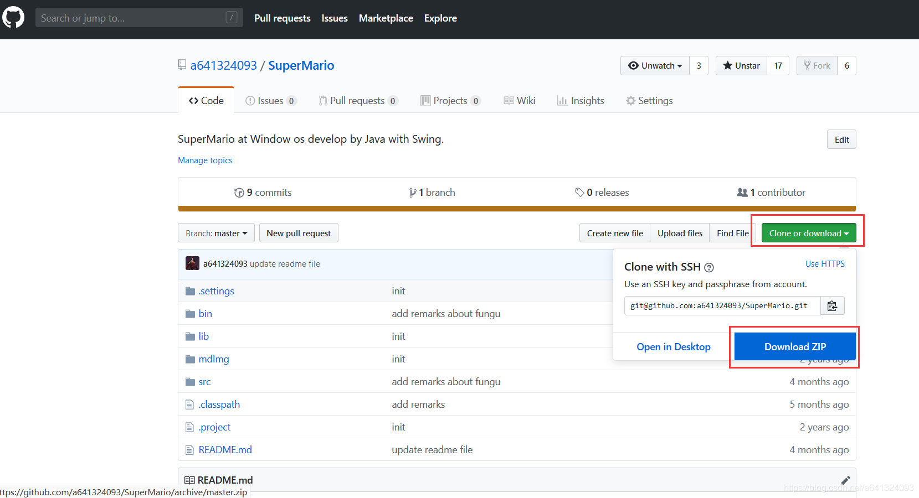Switch to the Code tab

(x=206, y=100)
